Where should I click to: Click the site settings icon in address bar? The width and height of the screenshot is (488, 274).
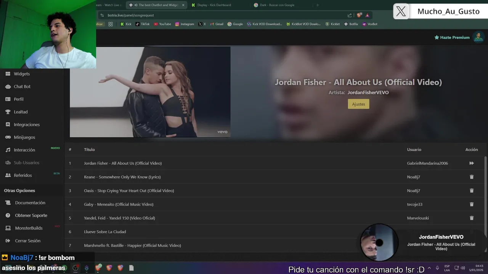click(x=102, y=15)
